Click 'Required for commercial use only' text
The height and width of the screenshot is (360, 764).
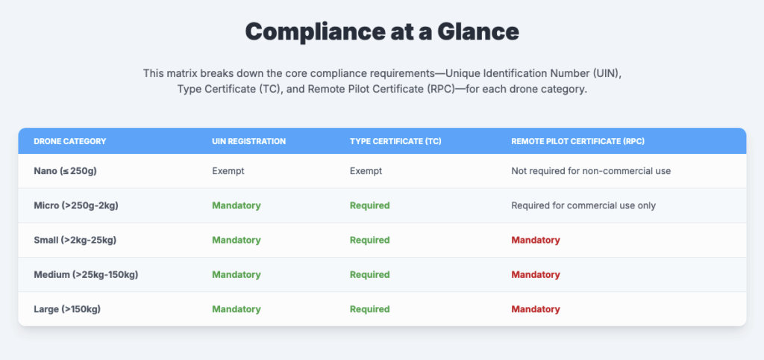coord(583,205)
